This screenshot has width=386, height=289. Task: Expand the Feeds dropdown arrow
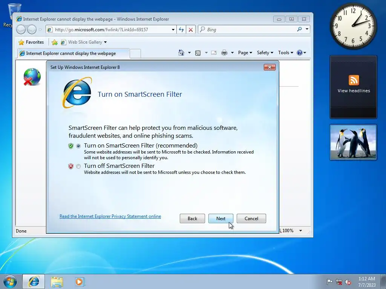click(206, 53)
